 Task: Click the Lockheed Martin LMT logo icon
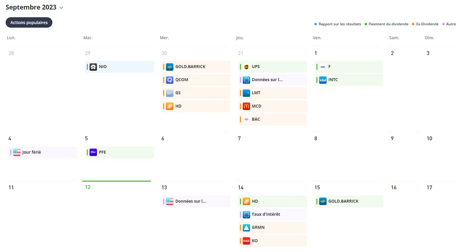click(x=246, y=93)
